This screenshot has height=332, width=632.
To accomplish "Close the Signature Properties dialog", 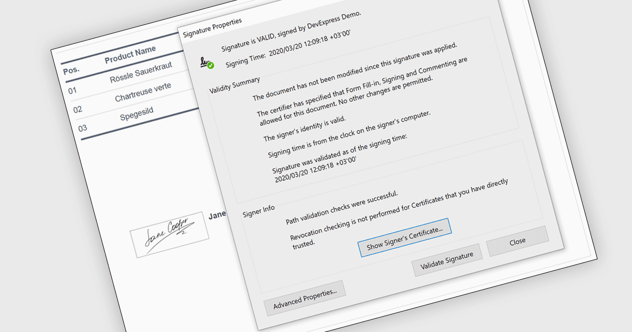I will (518, 241).
